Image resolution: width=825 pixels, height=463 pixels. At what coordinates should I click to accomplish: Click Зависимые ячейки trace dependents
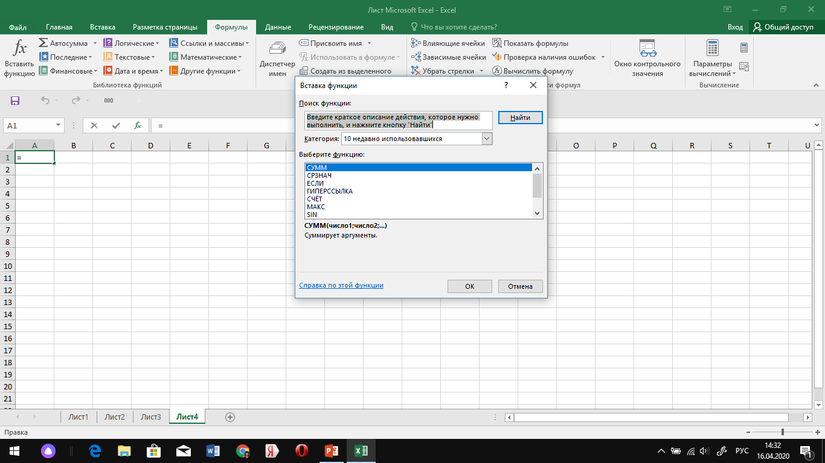pos(449,57)
